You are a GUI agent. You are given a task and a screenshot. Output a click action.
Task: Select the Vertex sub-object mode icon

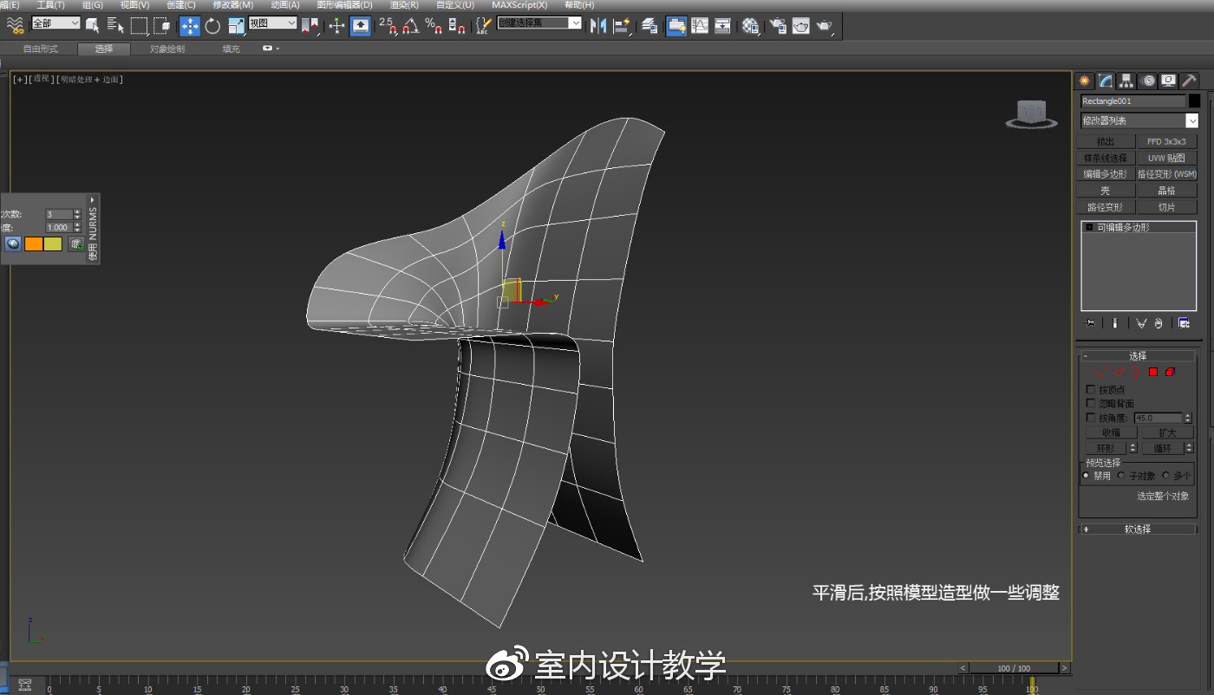(x=1101, y=371)
